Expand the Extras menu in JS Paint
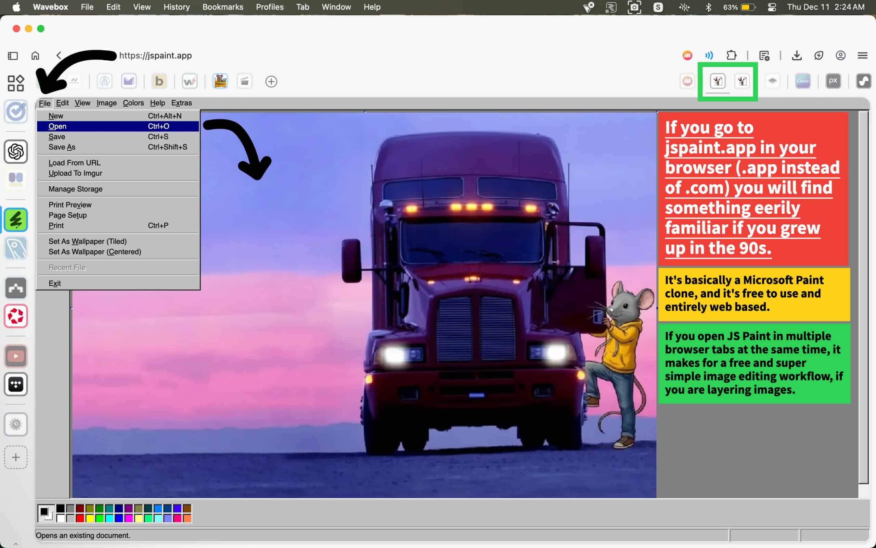The height and width of the screenshot is (548, 876). pyautogui.click(x=181, y=103)
